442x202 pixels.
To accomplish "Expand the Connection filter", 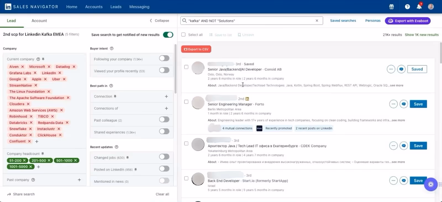I will pos(166,97).
